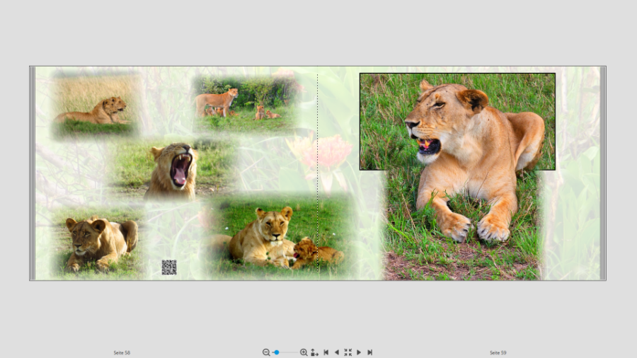Screen dimensions: 637x358
Task: Click the zoom slider handle
Action: 277,352
